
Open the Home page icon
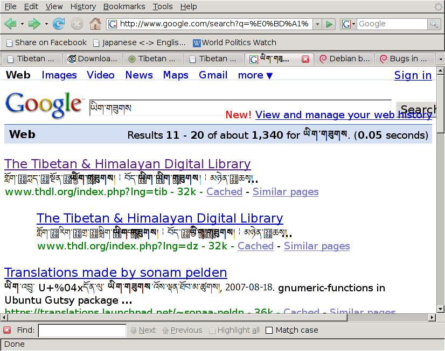click(x=95, y=24)
